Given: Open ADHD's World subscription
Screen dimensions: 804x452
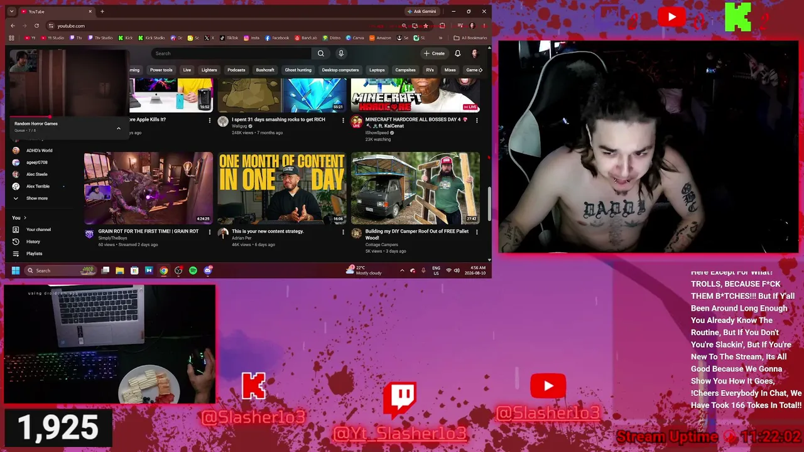Looking at the screenshot, I should [39, 151].
